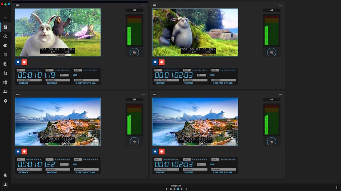Go to the next page with right chevron
341x191 pixels.
[186, 189]
